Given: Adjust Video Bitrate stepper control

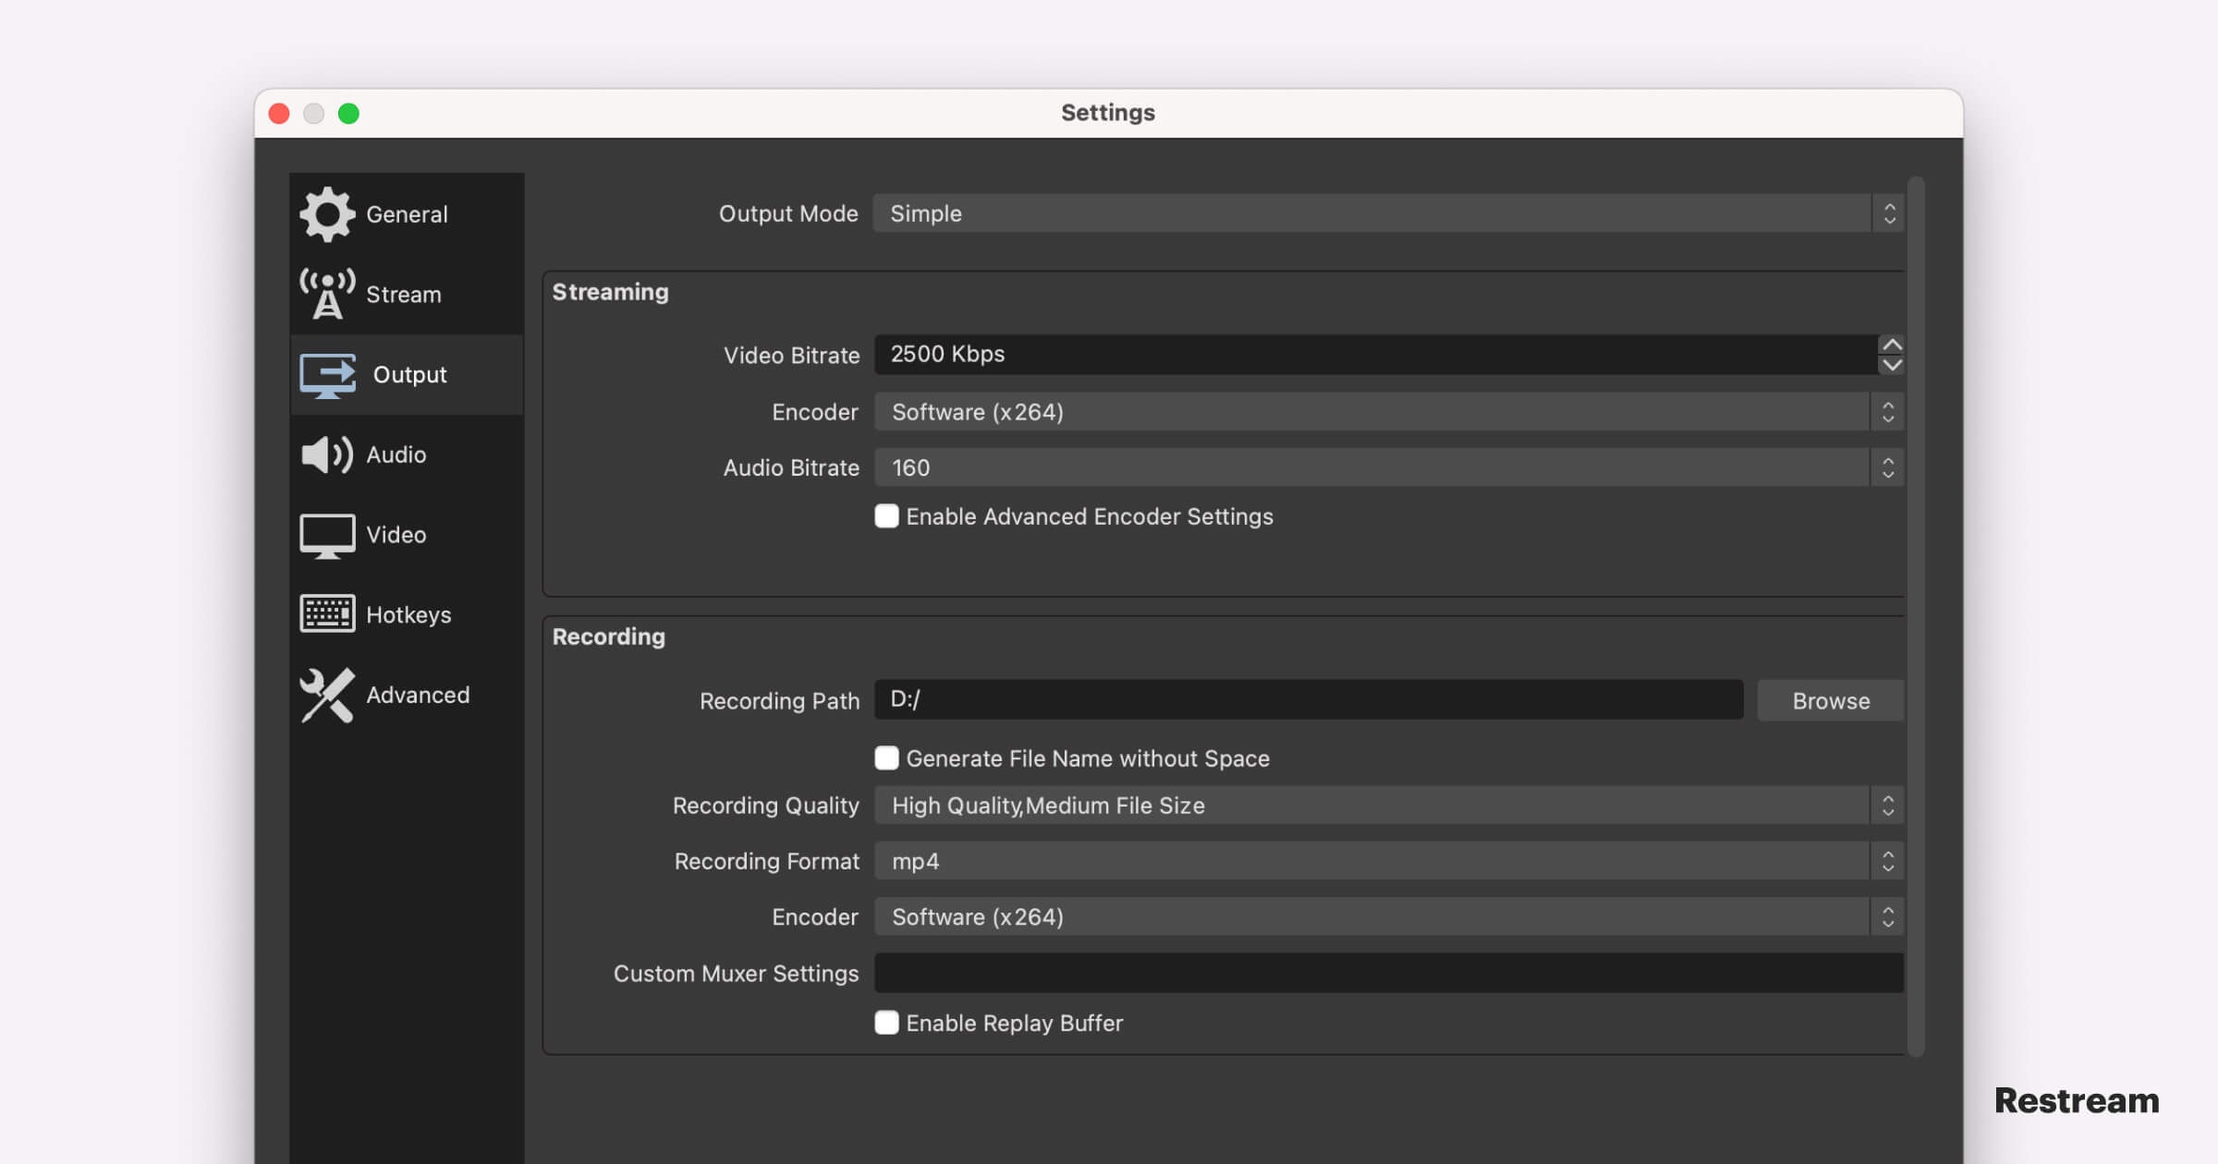Looking at the screenshot, I should pyautogui.click(x=1893, y=353).
